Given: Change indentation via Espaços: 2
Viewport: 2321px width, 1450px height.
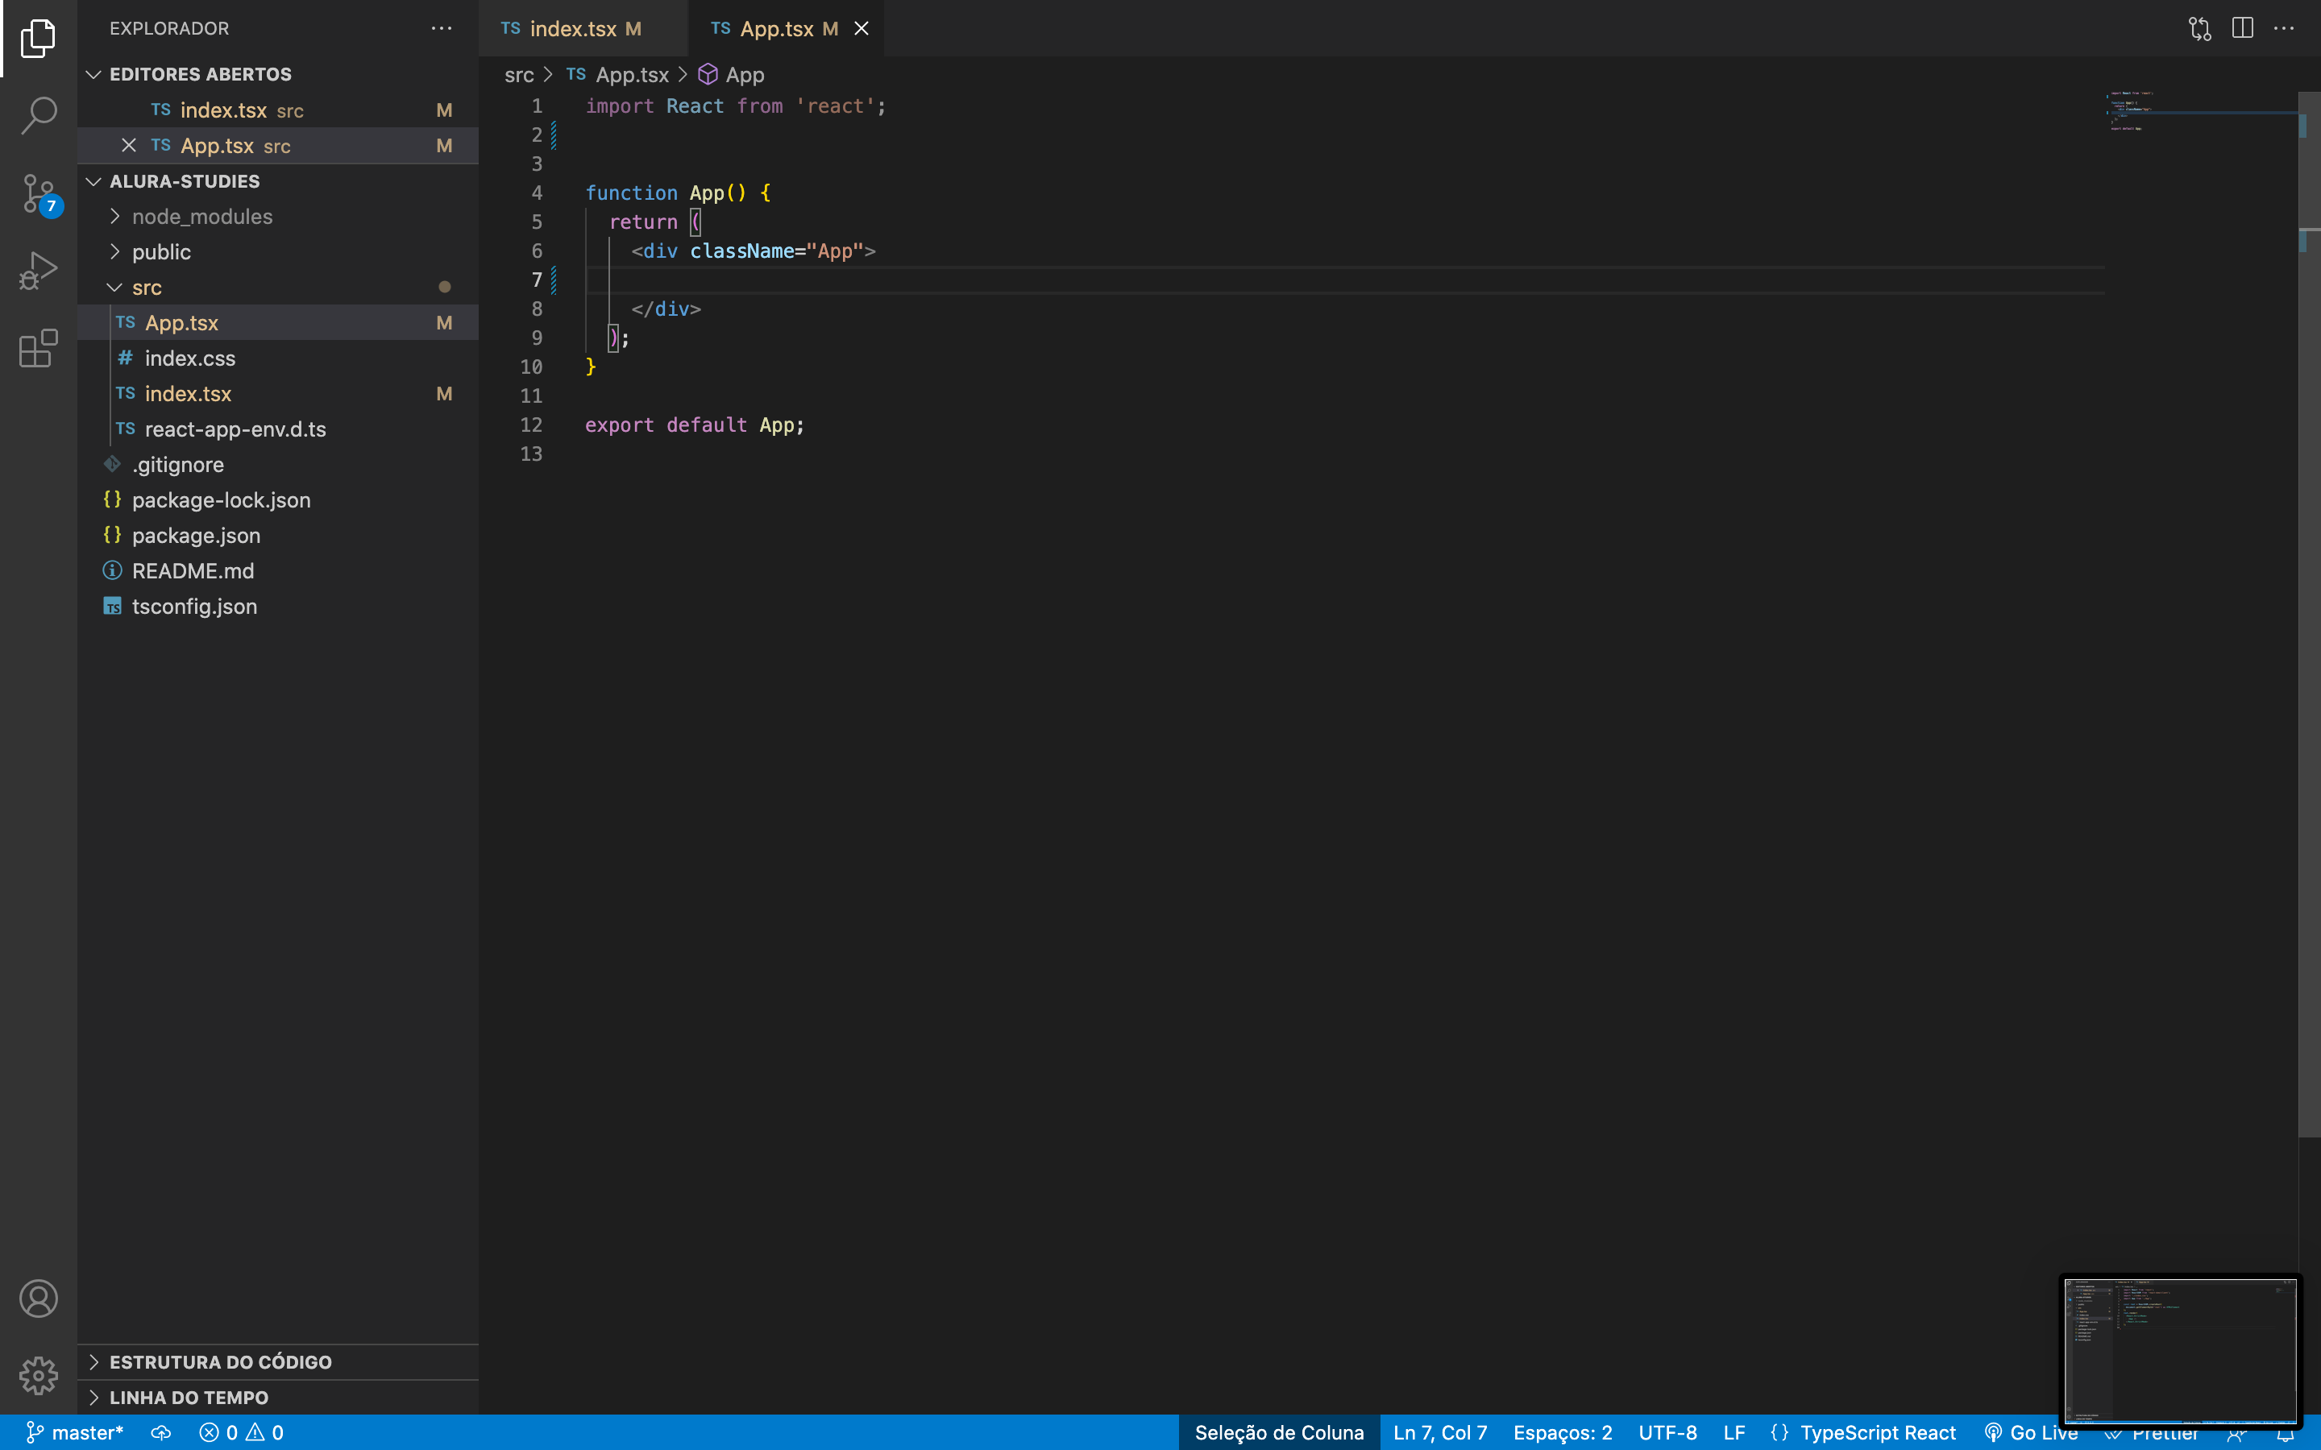Looking at the screenshot, I should tap(1563, 1431).
